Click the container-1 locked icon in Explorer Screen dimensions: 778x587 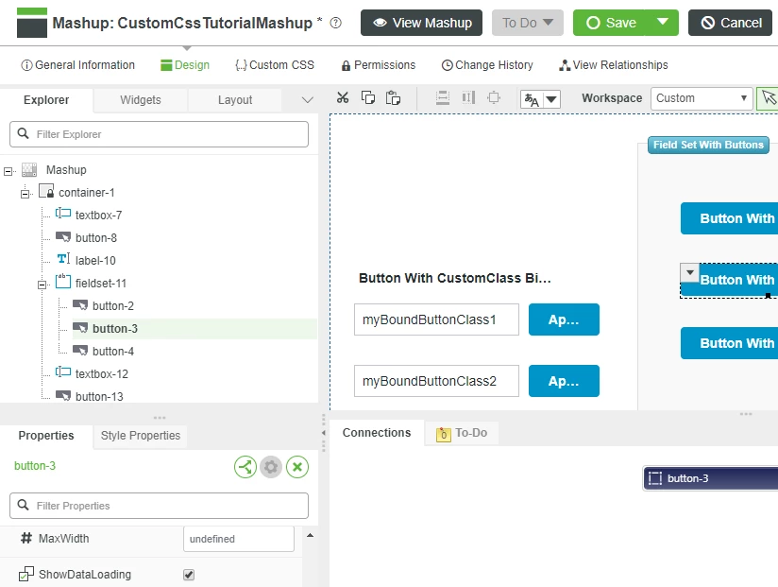pyautogui.click(x=46, y=191)
